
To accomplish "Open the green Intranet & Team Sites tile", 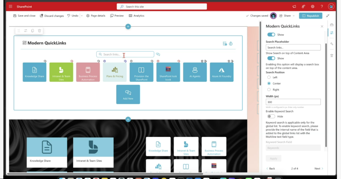I will [61, 72].
